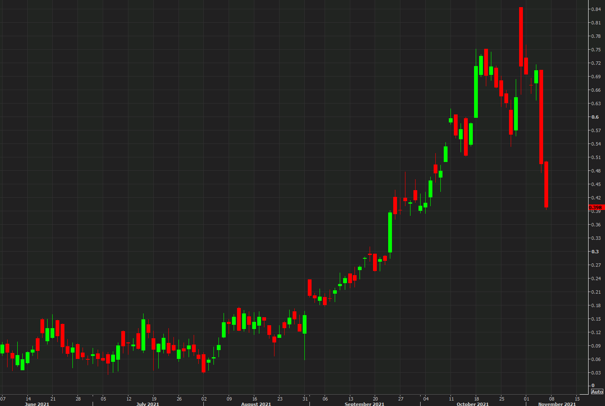Click date label 18 on time axis
The width and height of the screenshot is (605, 406).
tap(477, 398)
